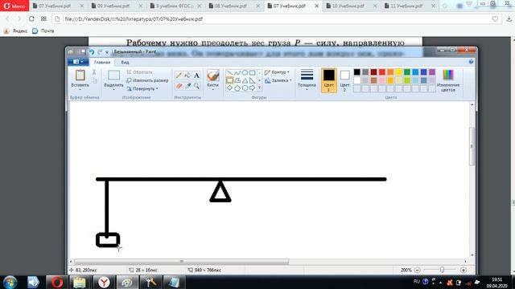The height and width of the screenshot is (289, 515).
Task: Switch to the Главная ribbon tab
Action: click(102, 62)
